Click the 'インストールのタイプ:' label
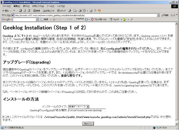This screenshot has width=179, height=130. [54, 107]
